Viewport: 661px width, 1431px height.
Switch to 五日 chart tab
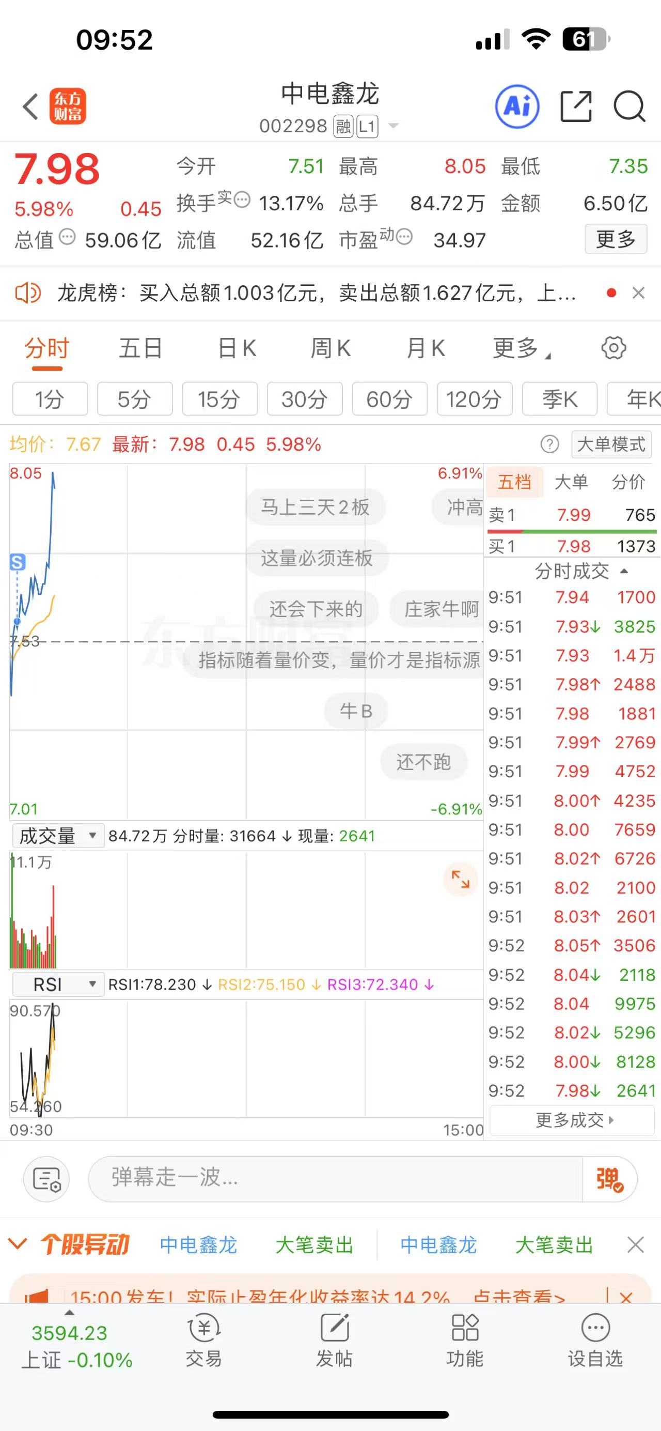click(x=140, y=349)
